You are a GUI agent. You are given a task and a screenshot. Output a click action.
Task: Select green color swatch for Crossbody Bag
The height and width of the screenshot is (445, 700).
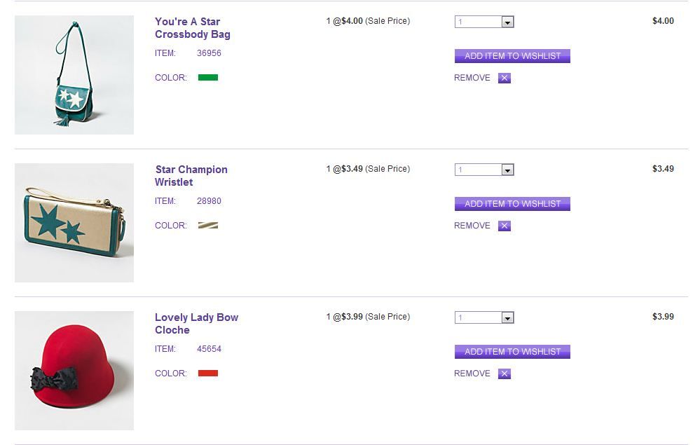click(x=208, y=78)
